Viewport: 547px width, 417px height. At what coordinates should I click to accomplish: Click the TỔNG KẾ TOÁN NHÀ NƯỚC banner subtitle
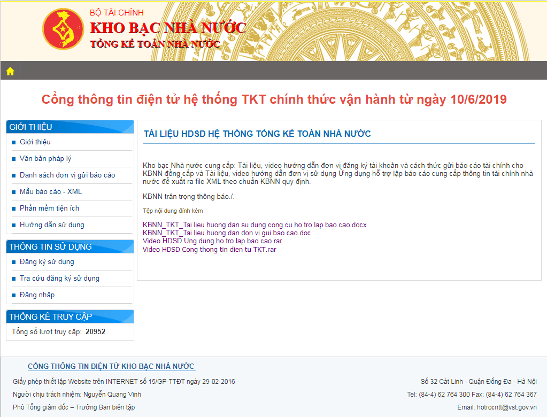point(155,44)
